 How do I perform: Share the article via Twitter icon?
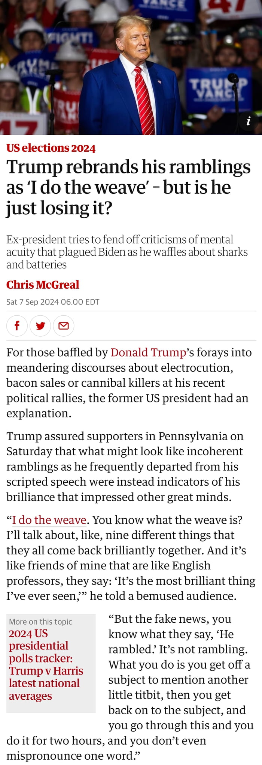(40, 325)
